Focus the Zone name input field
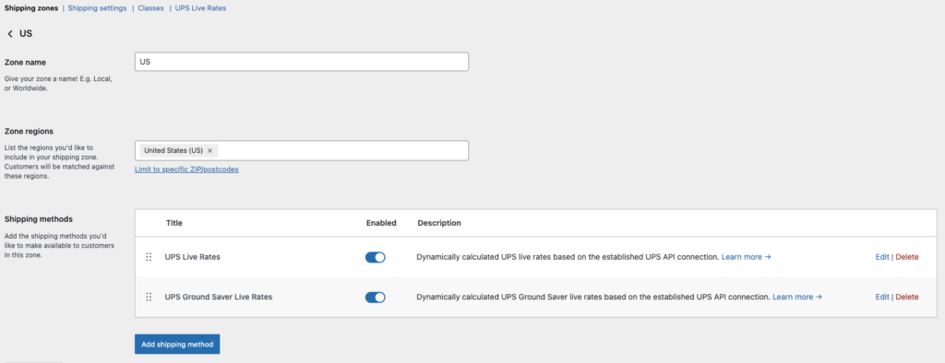945x363 pixels. pos(302,62)
